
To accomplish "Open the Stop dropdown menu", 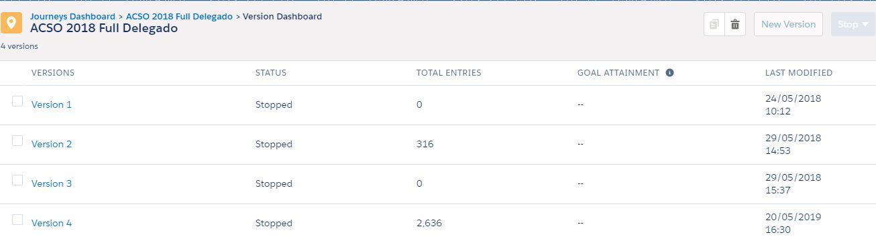I will point(853,25).
